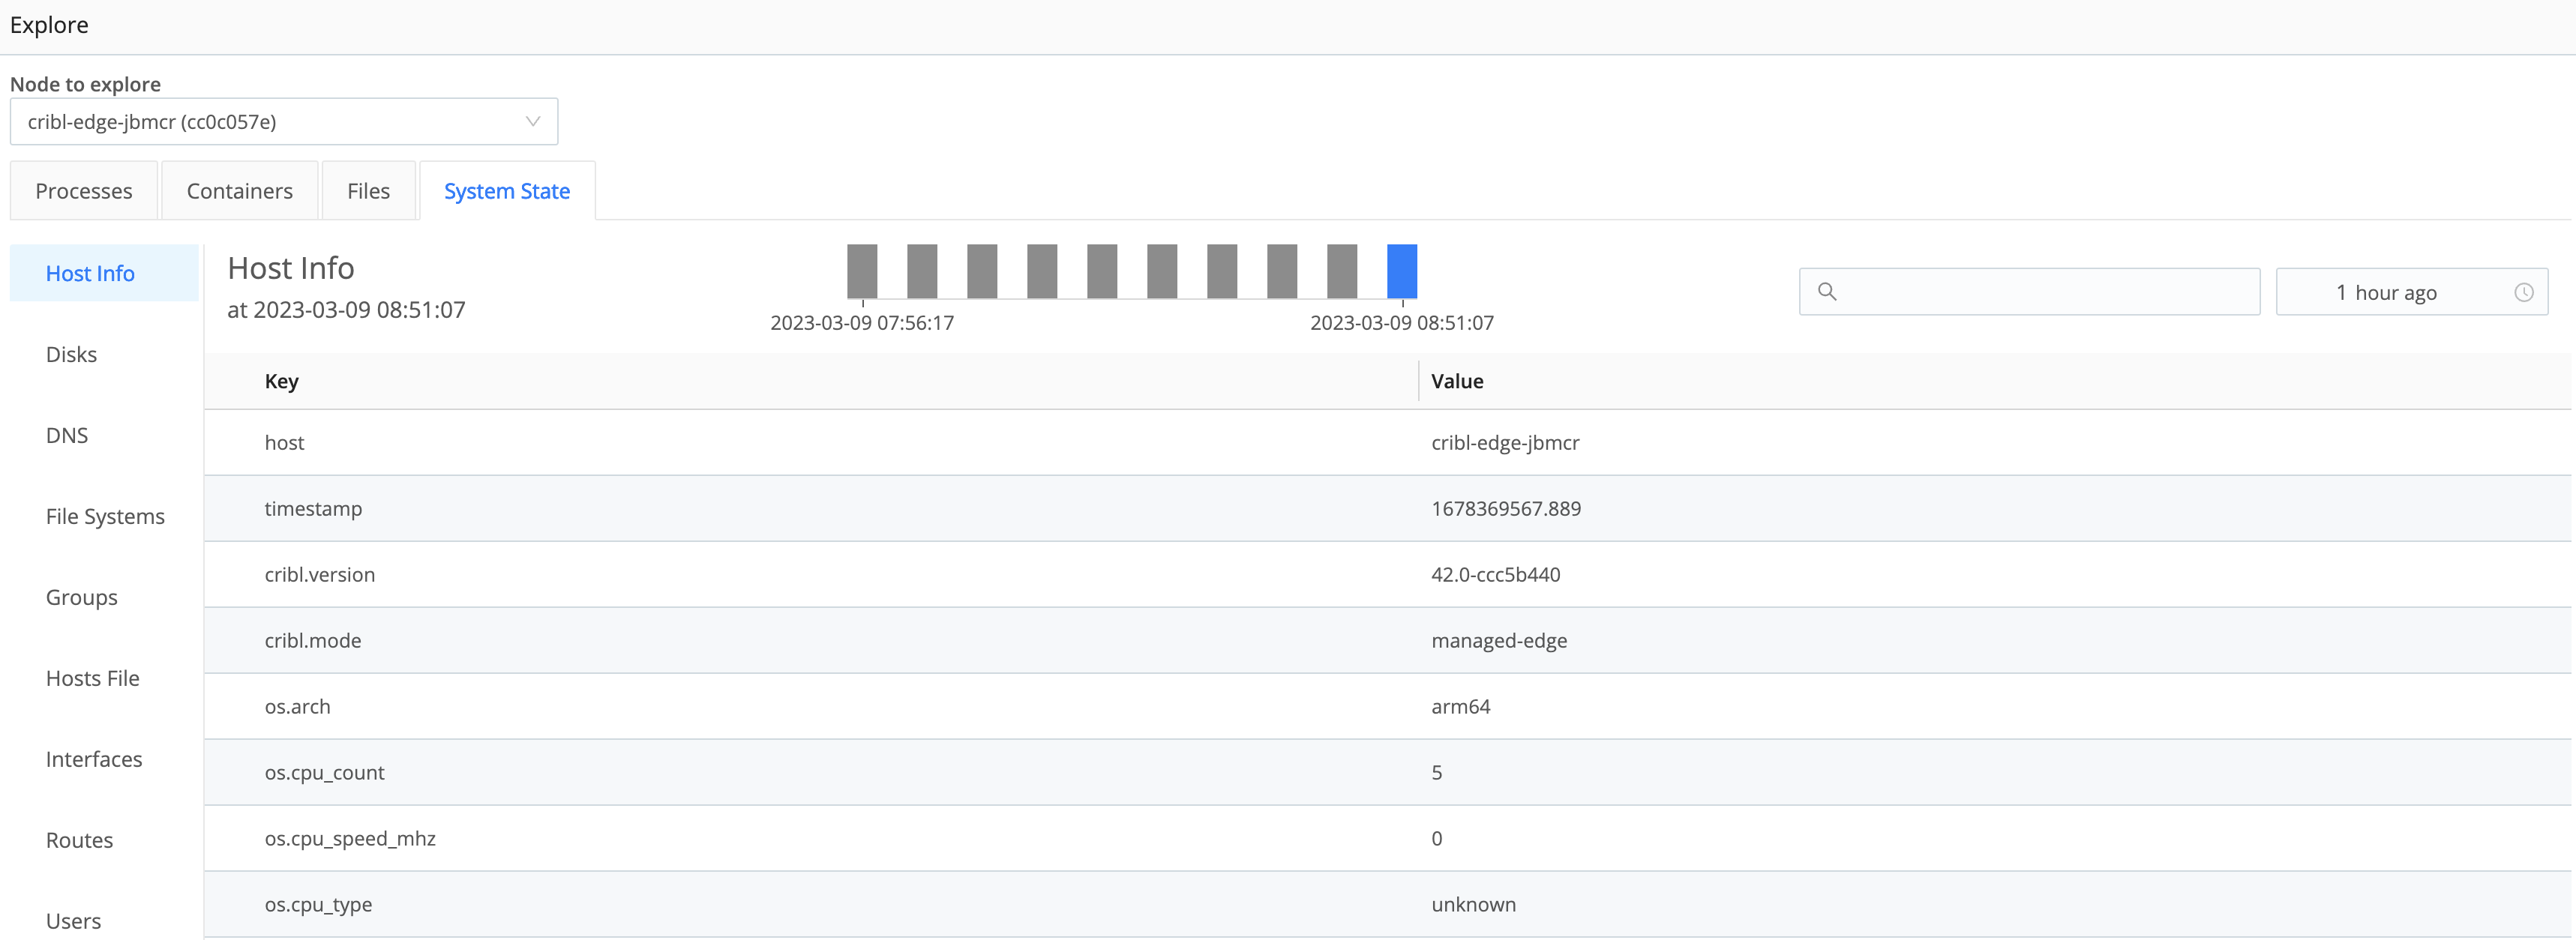Switch to the Processes tab

tap(84, 190)
